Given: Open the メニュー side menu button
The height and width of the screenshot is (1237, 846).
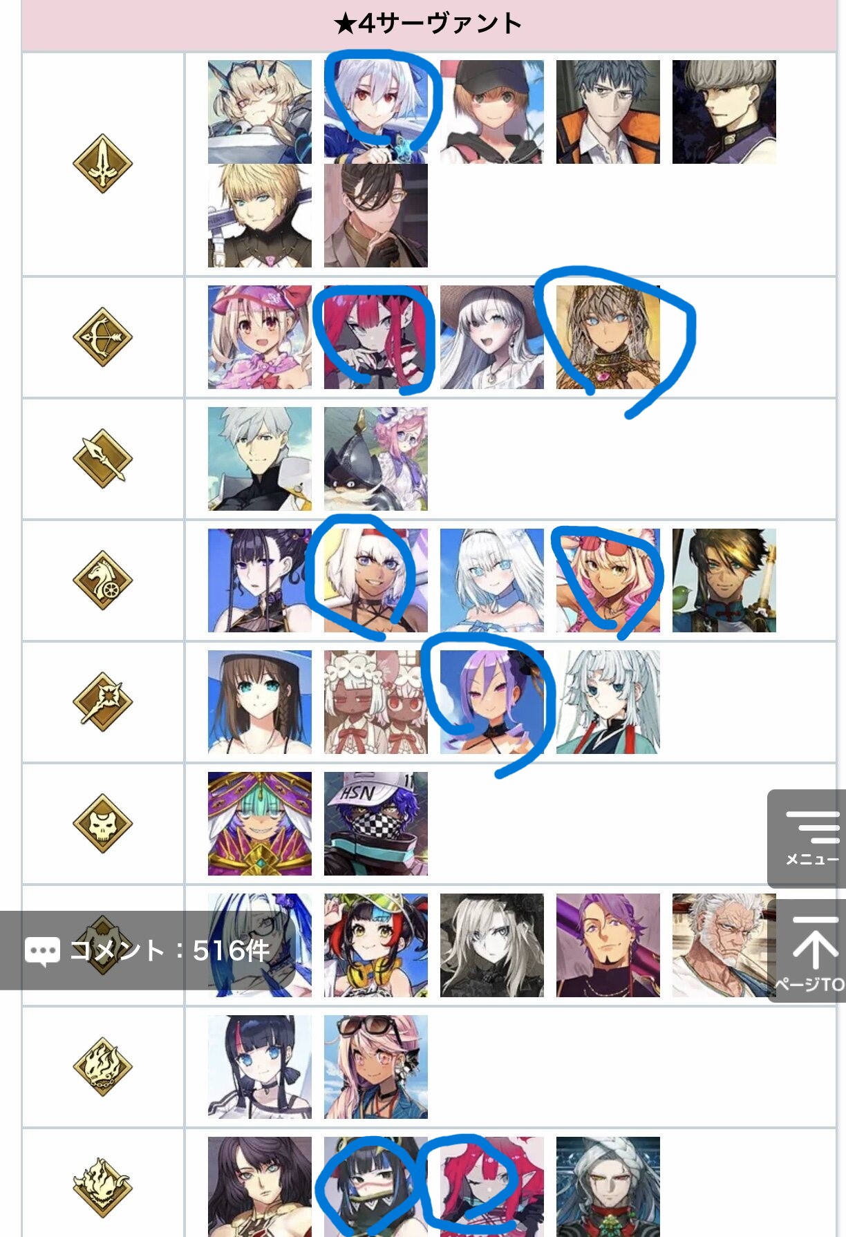Looking at the screenshot, I should click(x=807, y=839).
